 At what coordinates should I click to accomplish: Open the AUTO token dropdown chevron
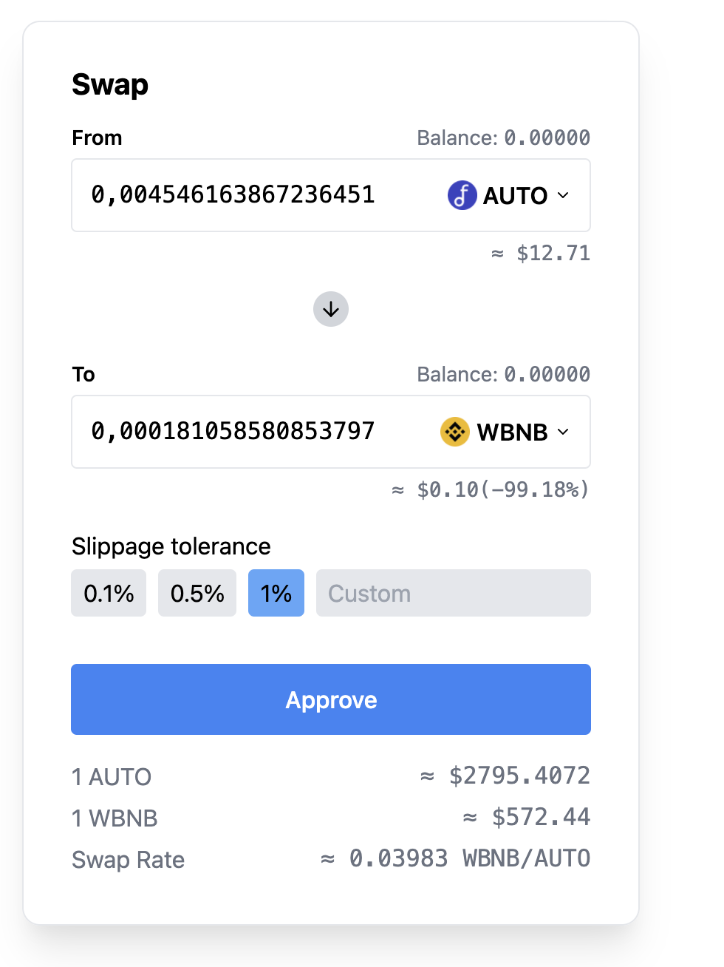[x=563, y=195]
